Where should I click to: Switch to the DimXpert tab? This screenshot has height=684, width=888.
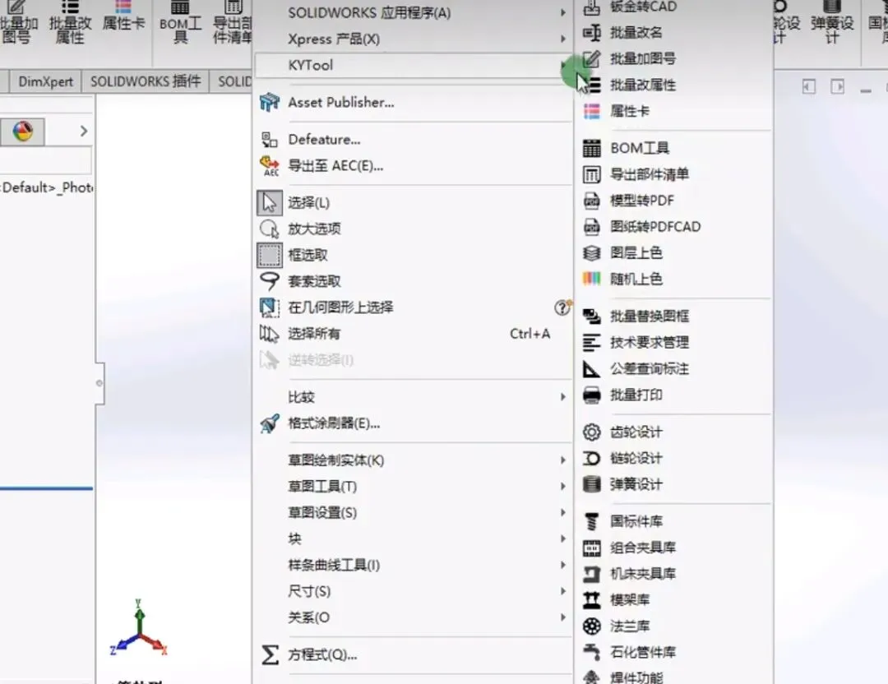tap(45, 81)
